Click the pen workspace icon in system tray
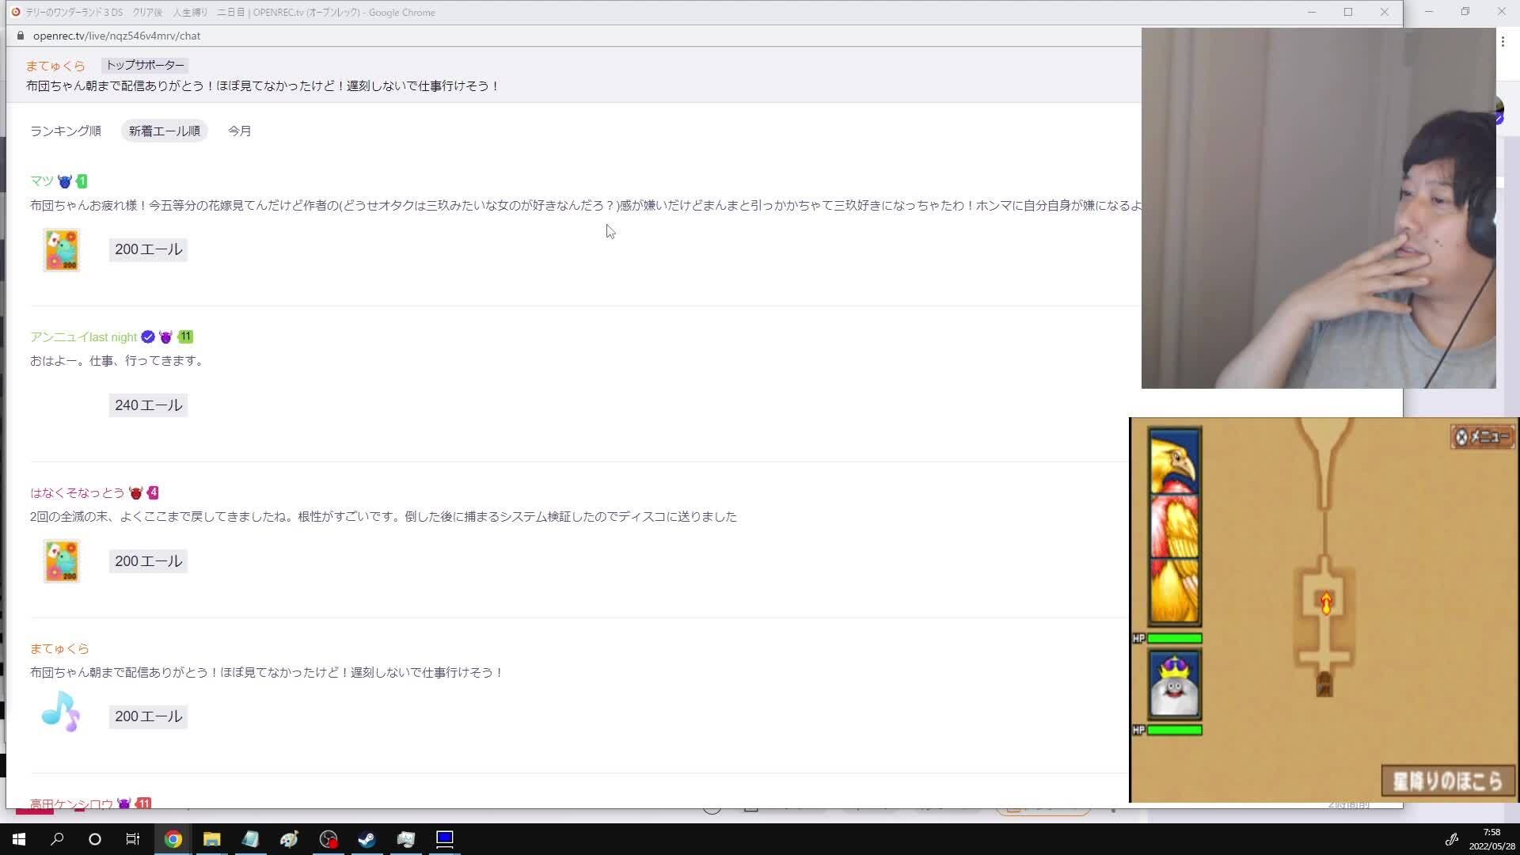The width and height of the screenshot is (1520, 855). 1452,839
